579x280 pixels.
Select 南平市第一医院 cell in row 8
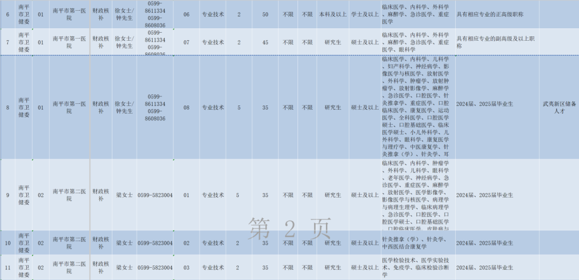click(x=69, y=107)
